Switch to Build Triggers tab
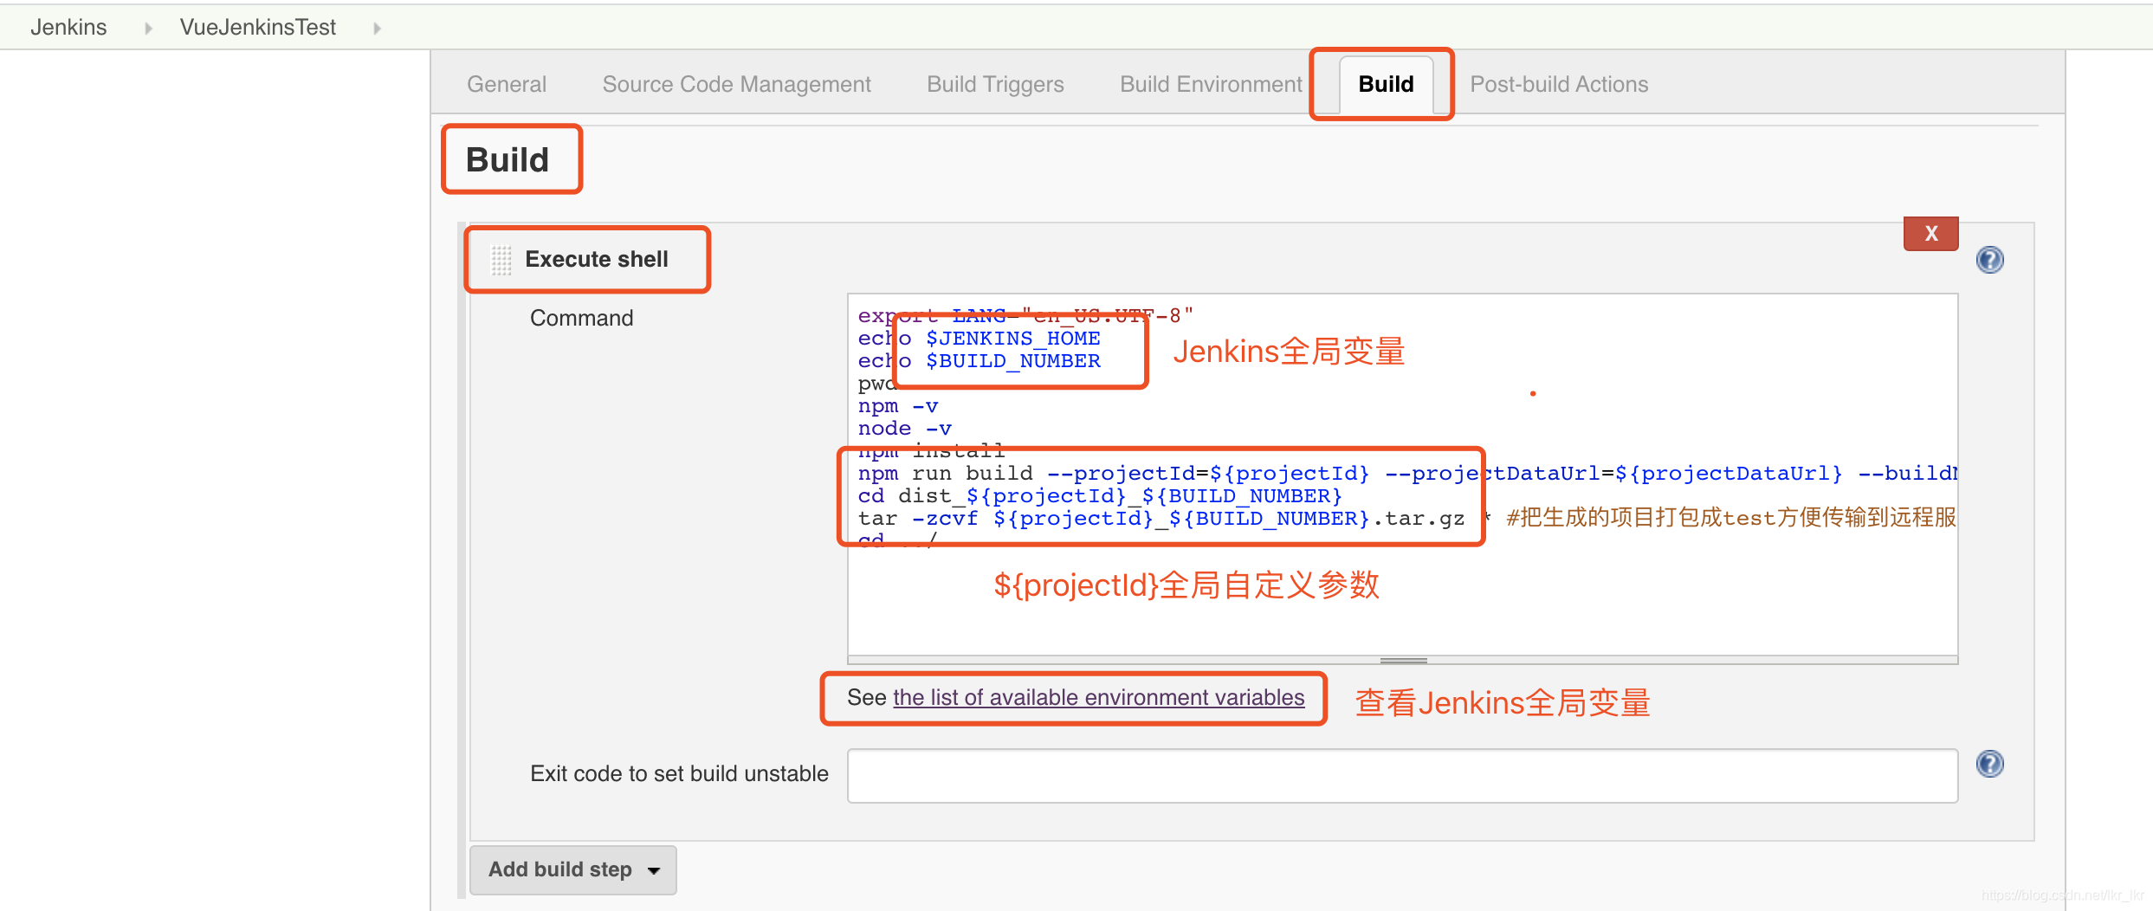The width and height of the screenshot is (2153, 911). pos(995,84)
